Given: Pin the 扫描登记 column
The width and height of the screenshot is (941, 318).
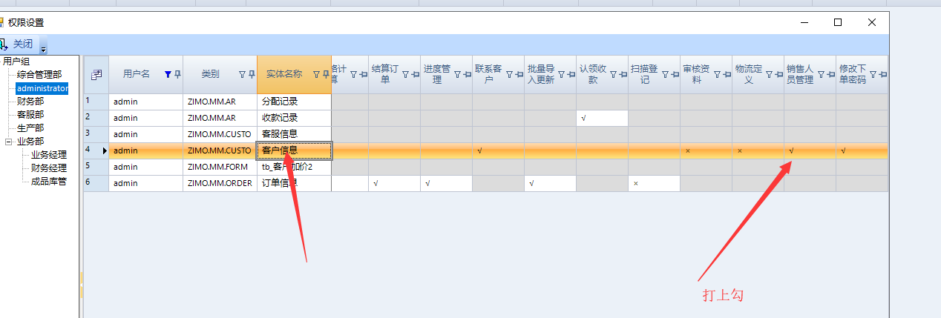Looking at the screenshot, I should [x=675, y=74].
